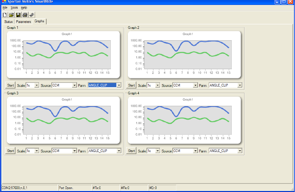
Task: Switch to the Parameters tab
Action: 24,22
